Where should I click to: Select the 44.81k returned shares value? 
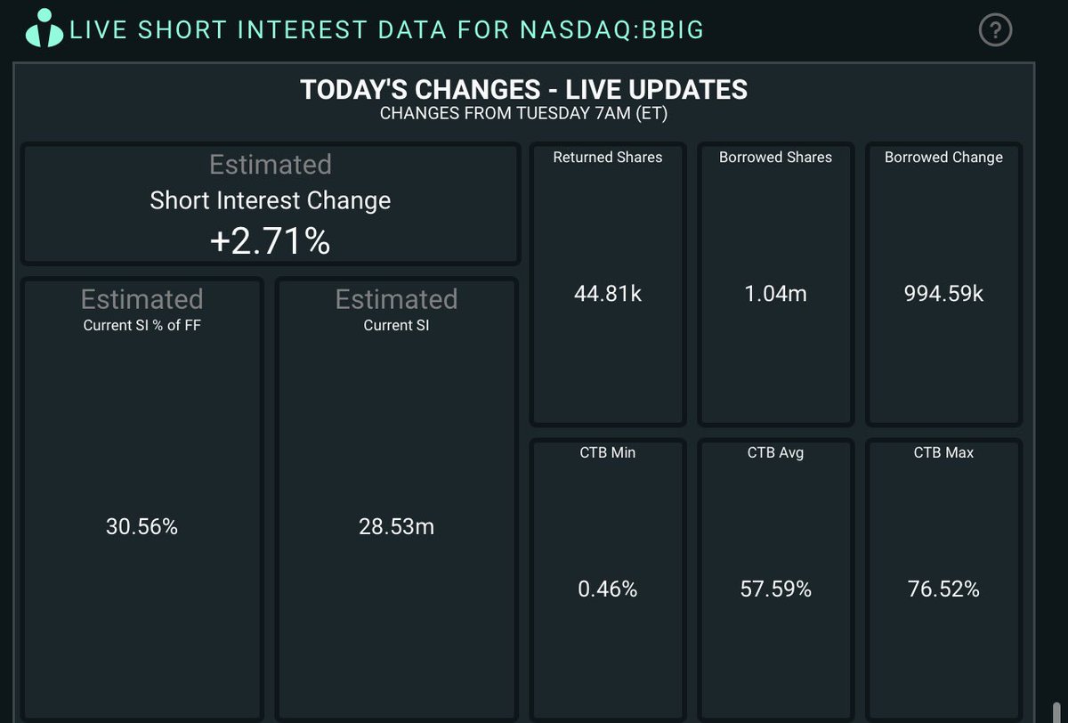tap(608, 293)
